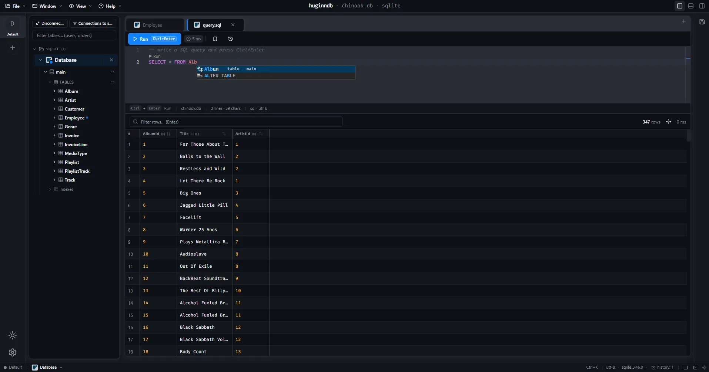The width and height of the screenshot is (709, 372).
Task: Sort by Title column sort icon
Action: 224,134
